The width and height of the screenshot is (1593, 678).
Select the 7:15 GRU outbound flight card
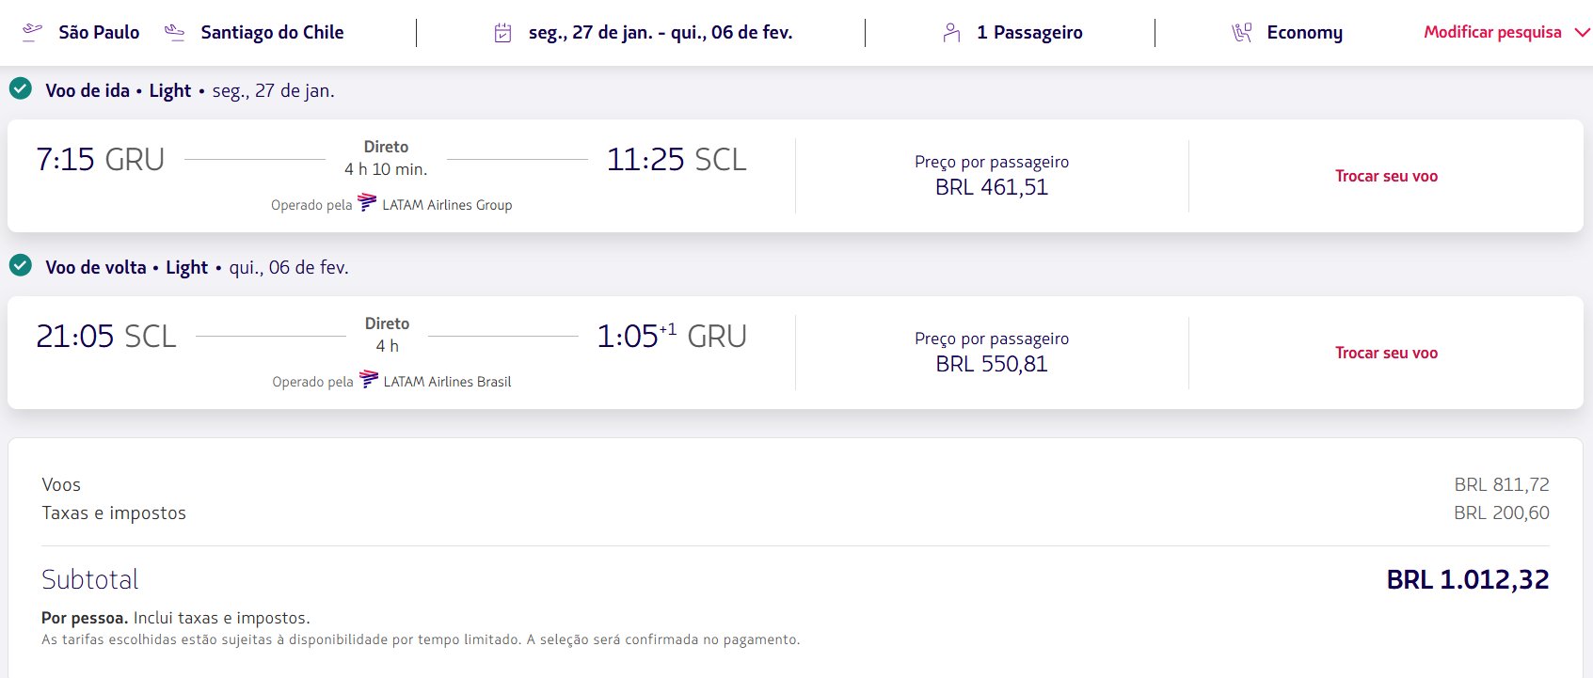tap(795, 176)
